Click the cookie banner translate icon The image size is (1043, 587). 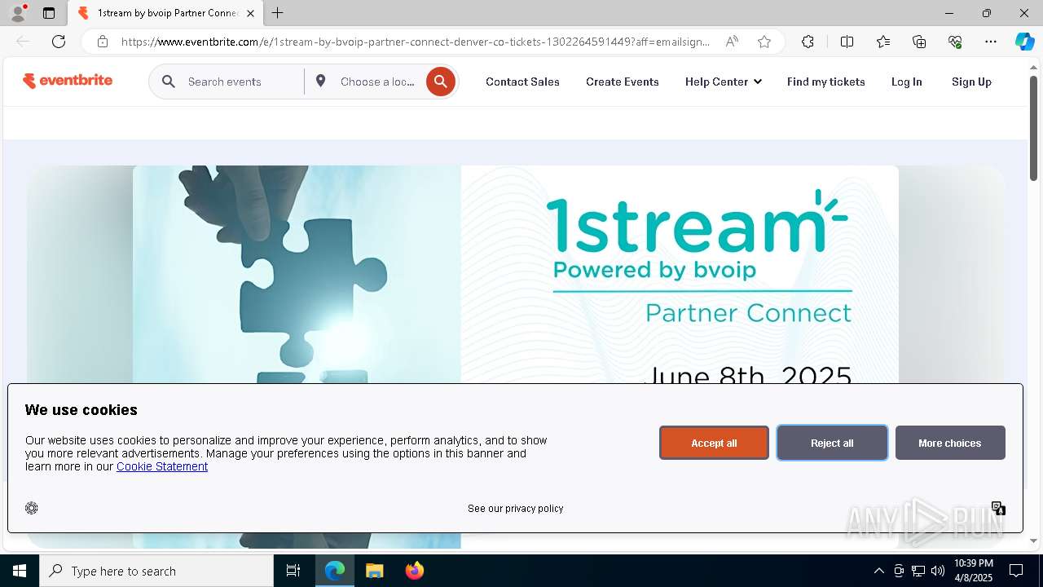tap(998, 508)
